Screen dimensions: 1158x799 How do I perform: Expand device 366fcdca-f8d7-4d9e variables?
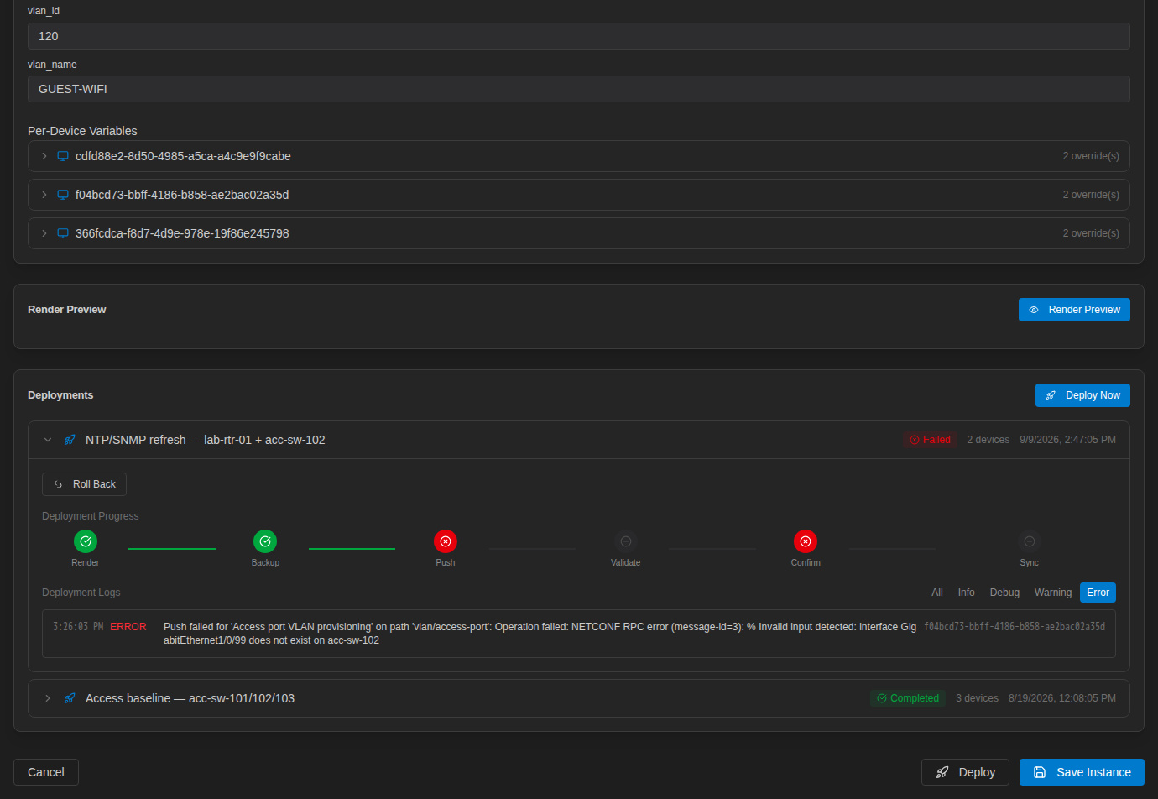[44, 233]
